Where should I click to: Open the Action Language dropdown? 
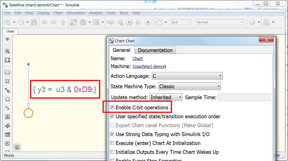click(187, 76)
